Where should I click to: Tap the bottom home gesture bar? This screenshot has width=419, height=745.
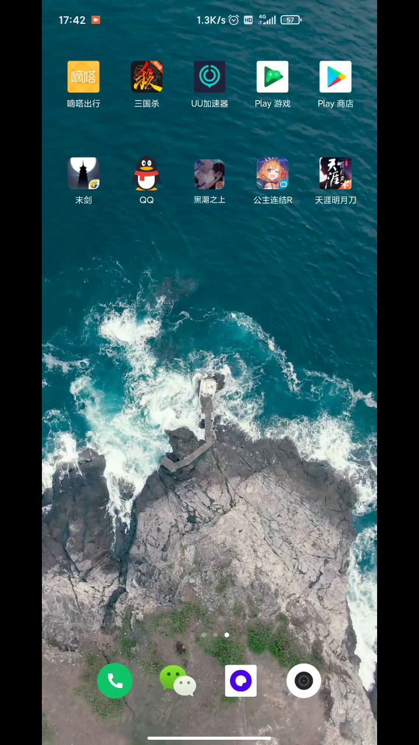[210, 738]
